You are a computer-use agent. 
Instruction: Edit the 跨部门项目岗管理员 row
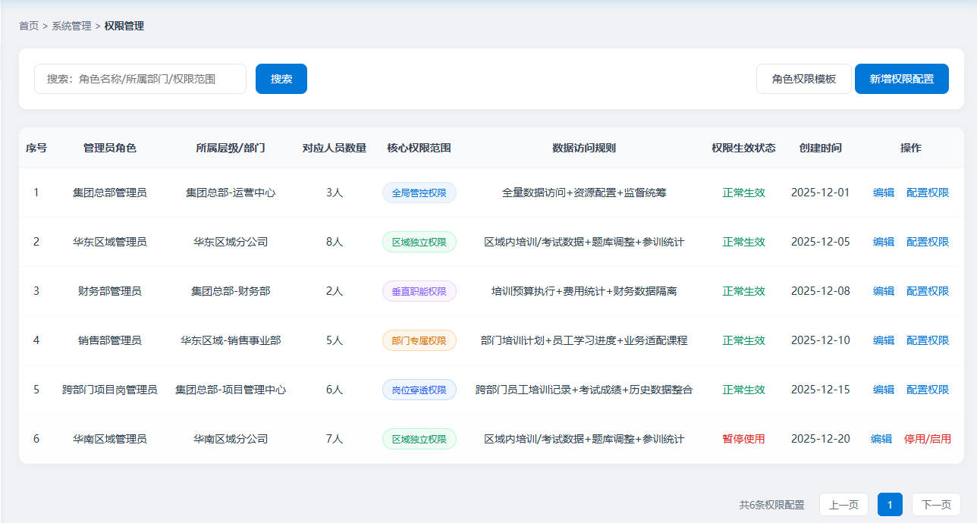click(883, 390)
